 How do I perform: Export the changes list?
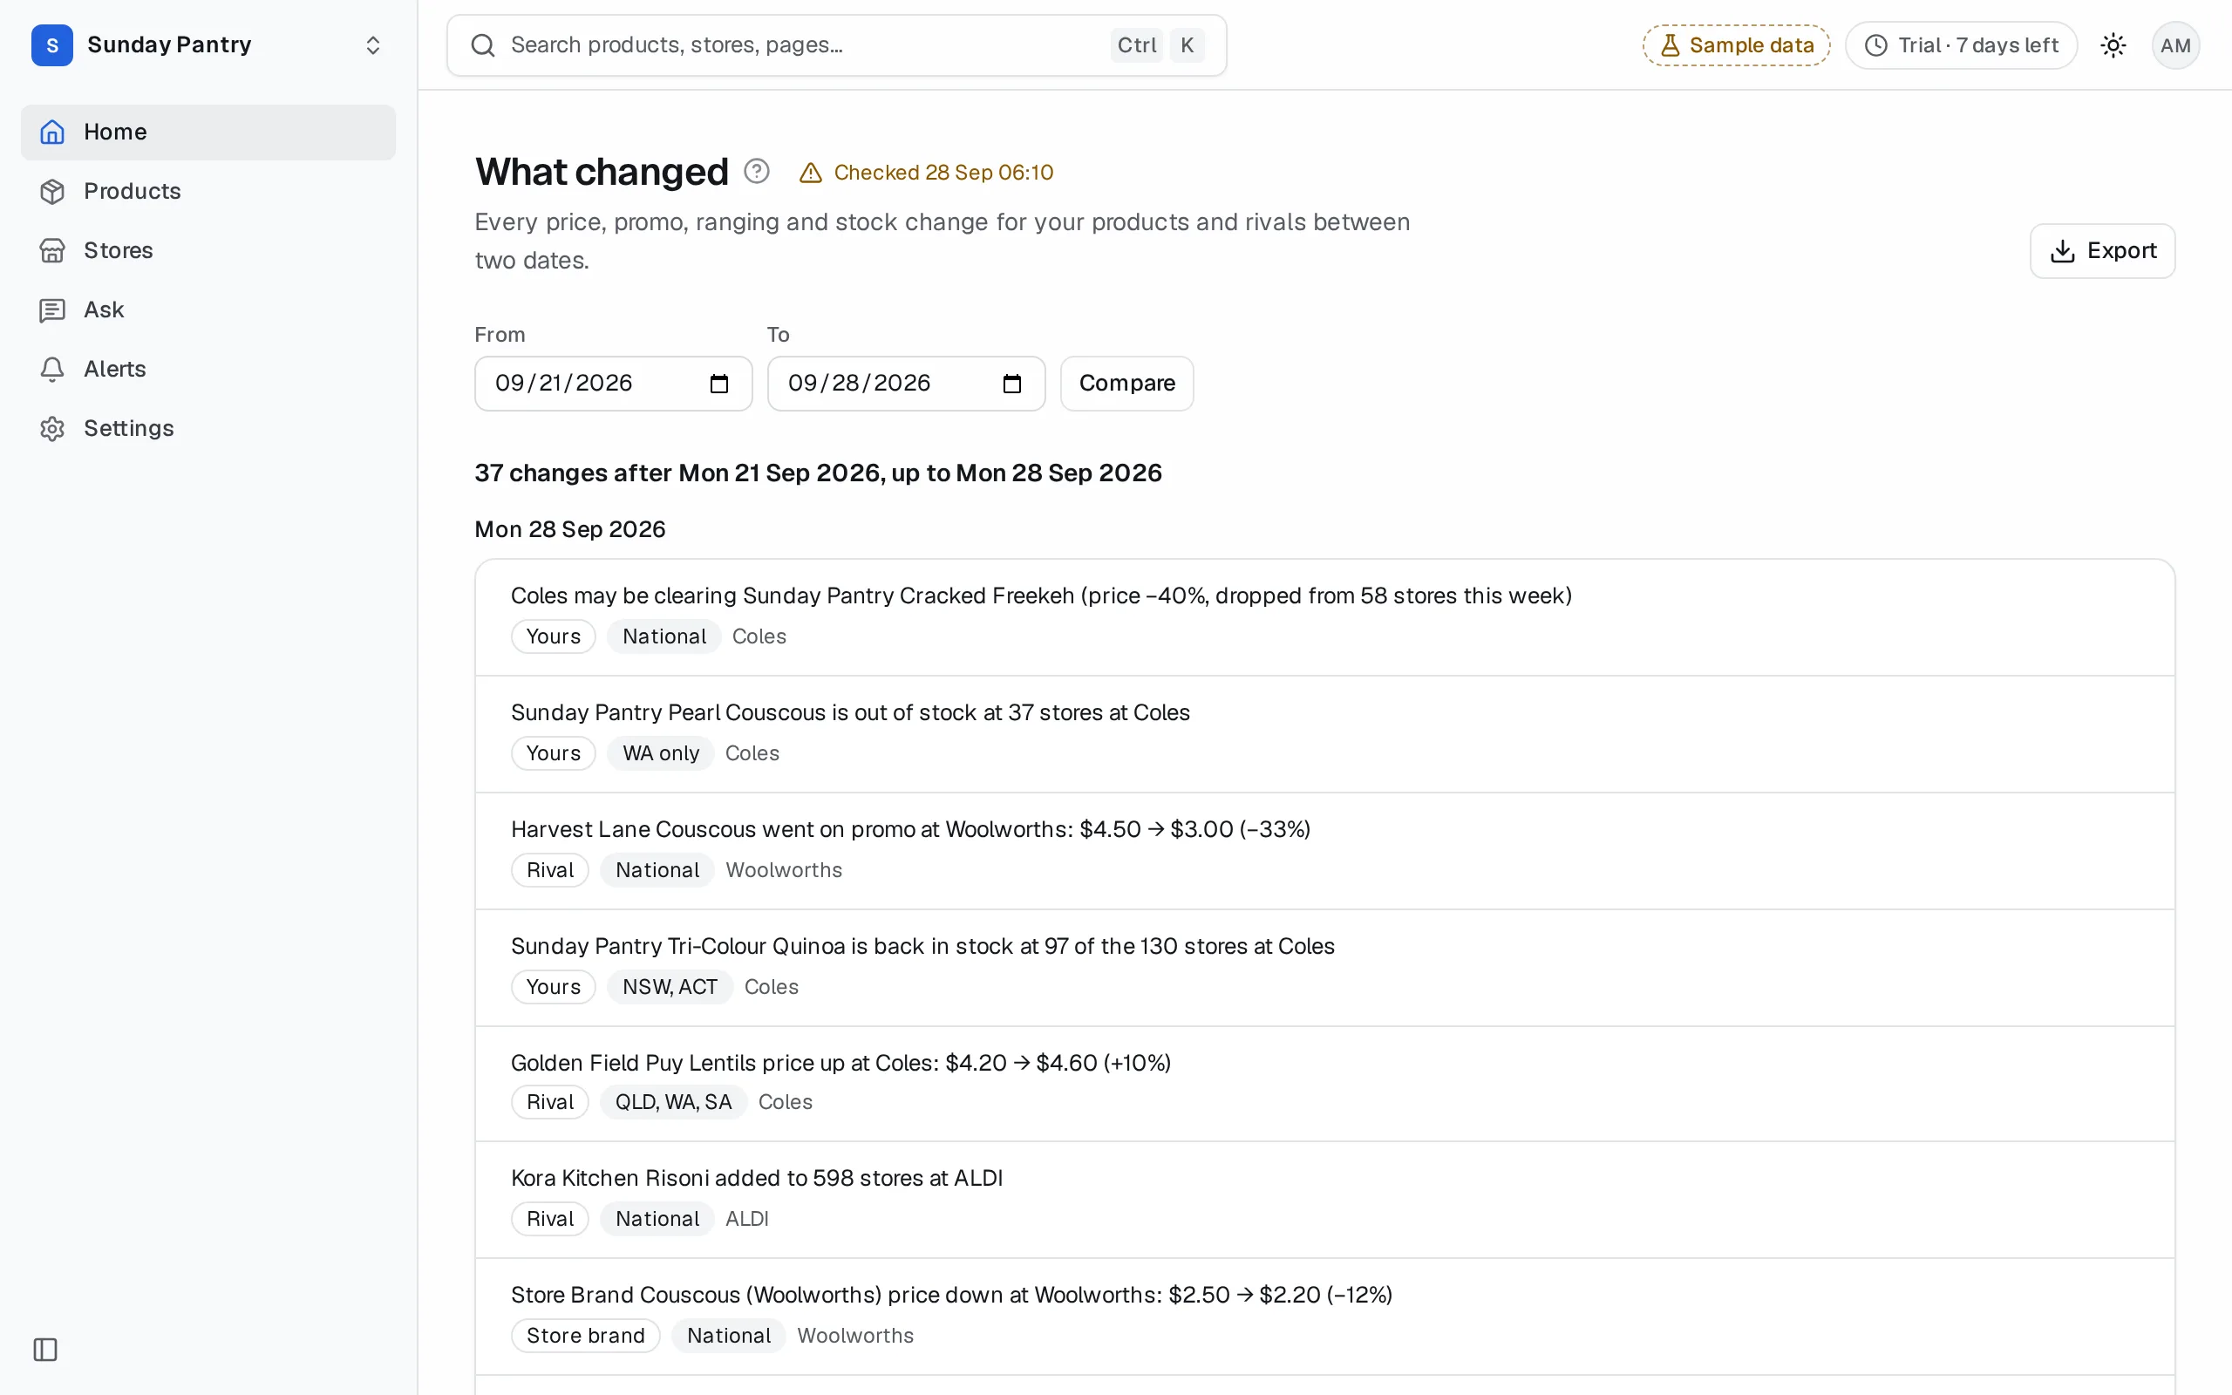coord(2102,251)
